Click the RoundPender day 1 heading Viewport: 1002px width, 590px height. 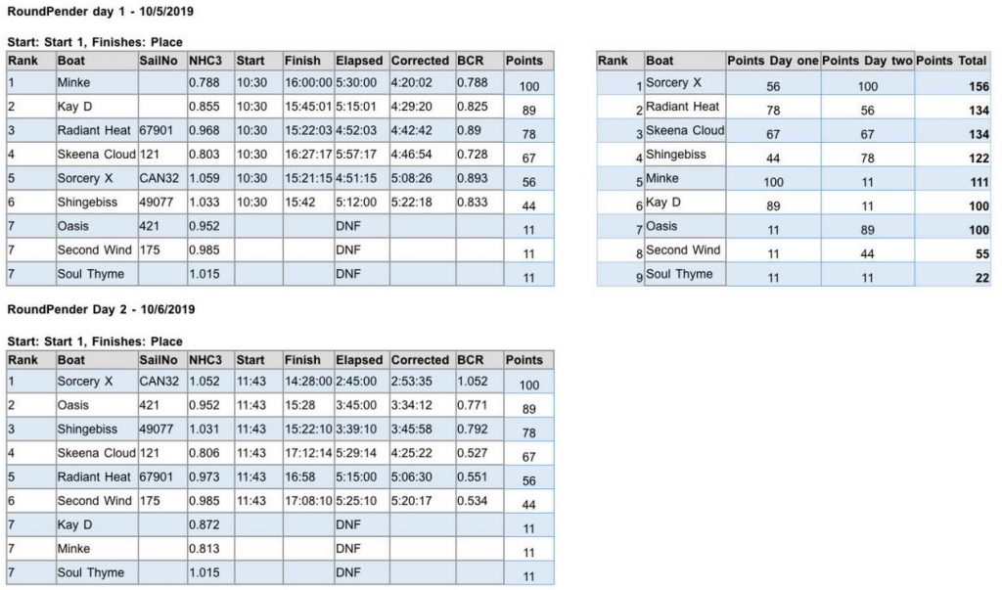pos(101,12)
